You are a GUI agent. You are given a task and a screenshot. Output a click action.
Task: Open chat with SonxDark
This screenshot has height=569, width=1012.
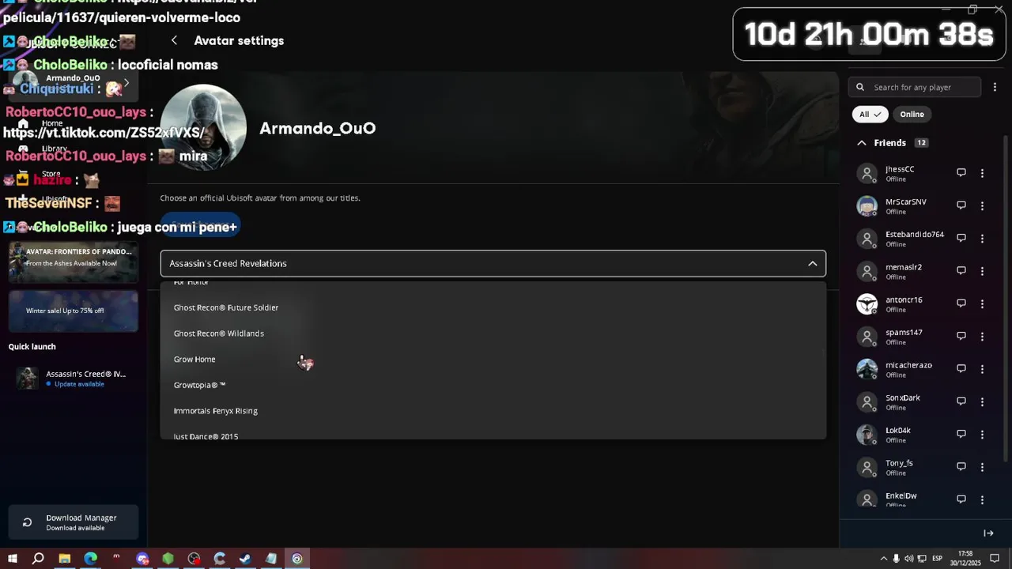[961, 401]
